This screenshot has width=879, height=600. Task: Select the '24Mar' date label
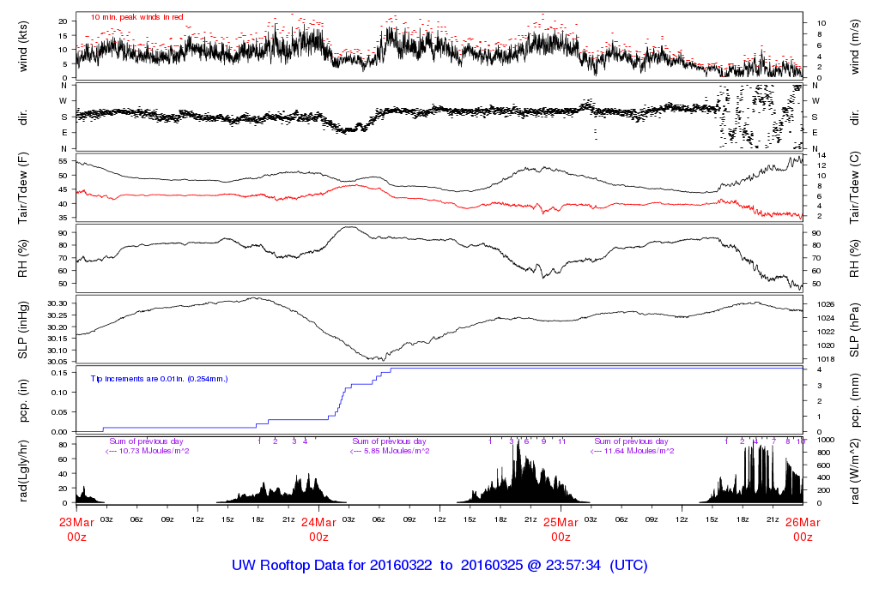[318, 522]
